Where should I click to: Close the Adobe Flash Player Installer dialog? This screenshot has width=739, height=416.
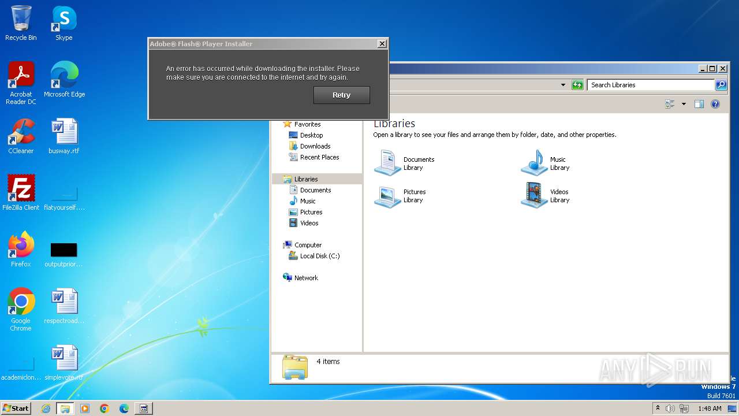click(382, 44)
